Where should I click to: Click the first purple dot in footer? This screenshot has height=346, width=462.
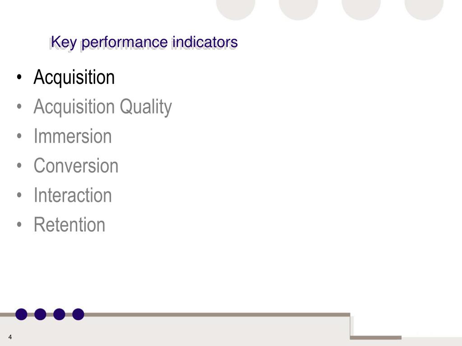tap(21, 314)
